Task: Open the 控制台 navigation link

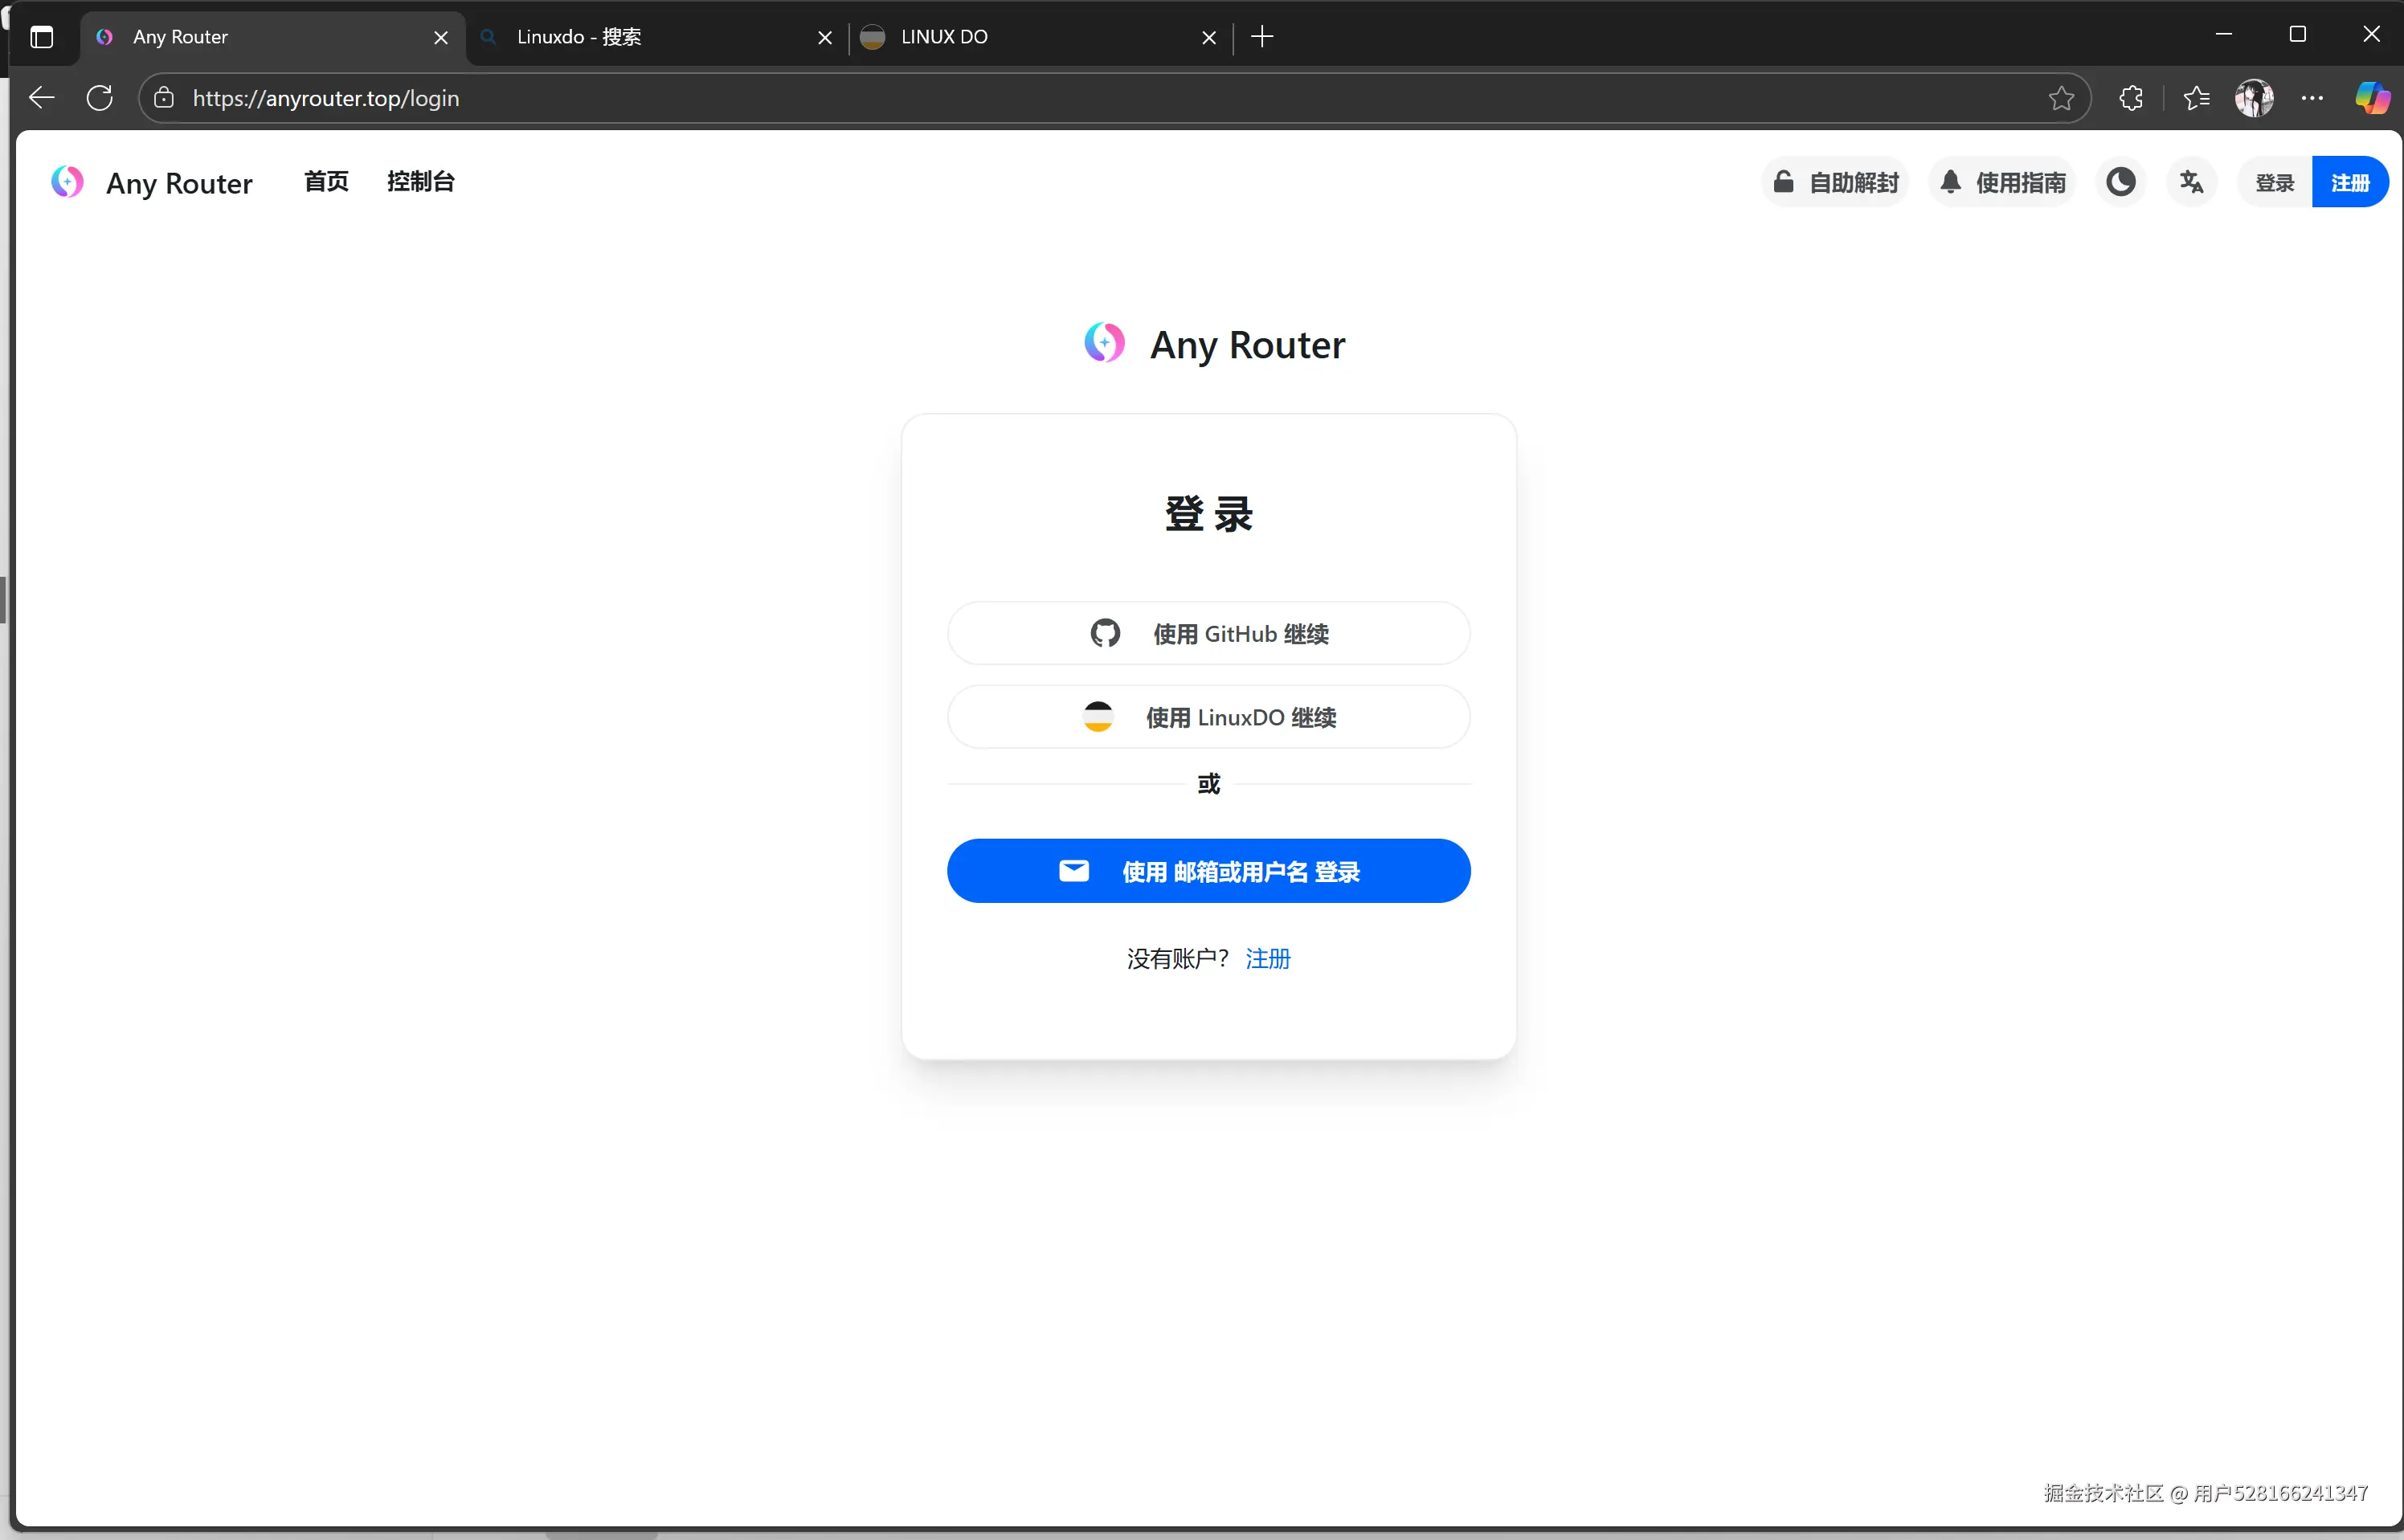Action: 421,182
